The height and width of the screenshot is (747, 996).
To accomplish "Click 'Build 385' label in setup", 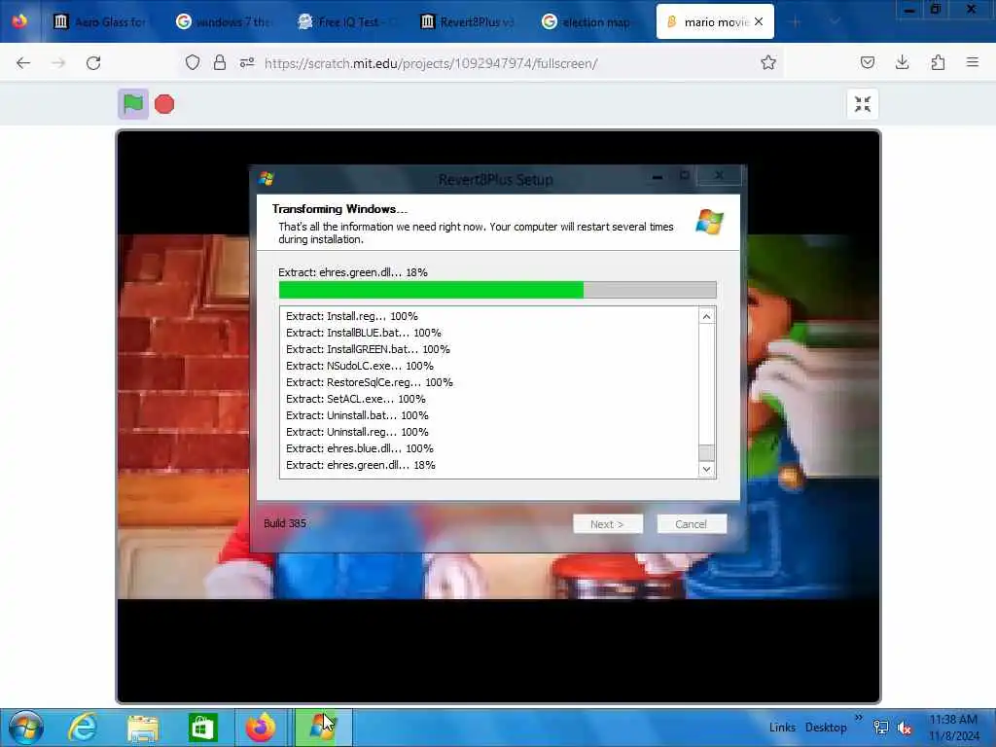I will [285, 523].
